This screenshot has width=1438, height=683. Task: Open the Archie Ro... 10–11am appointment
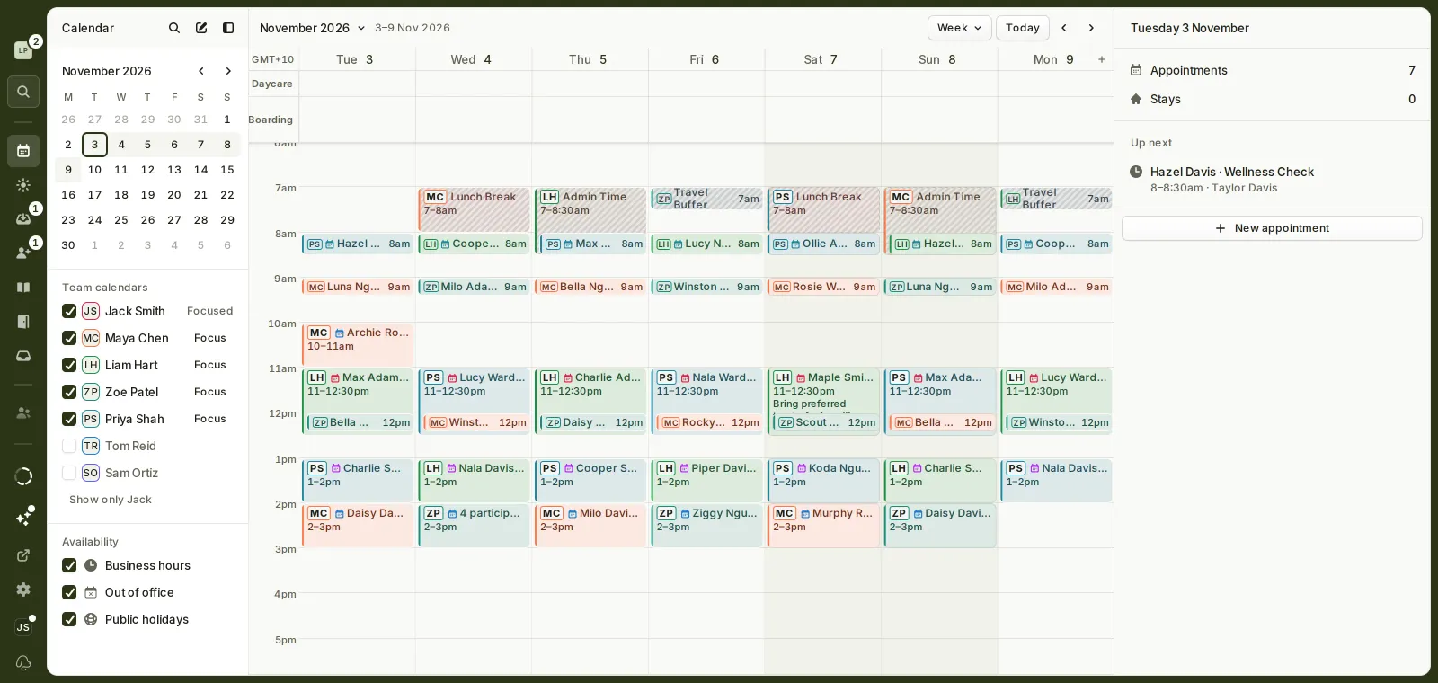pyautogui.click(x=358, y=344)
